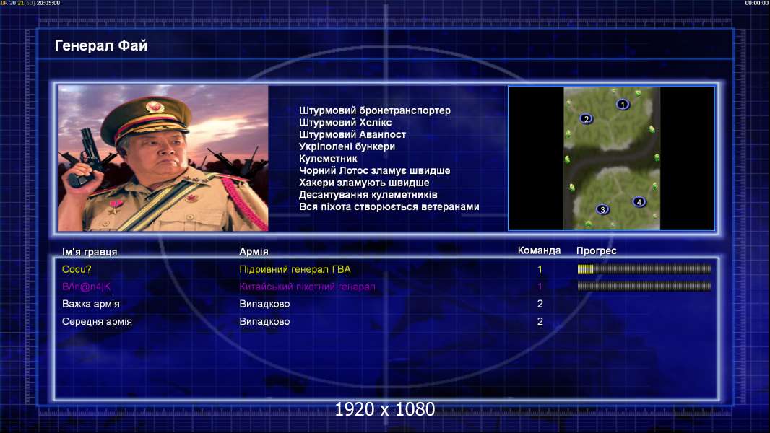Click team number for B/\n@n4|K row

(540, 287)
